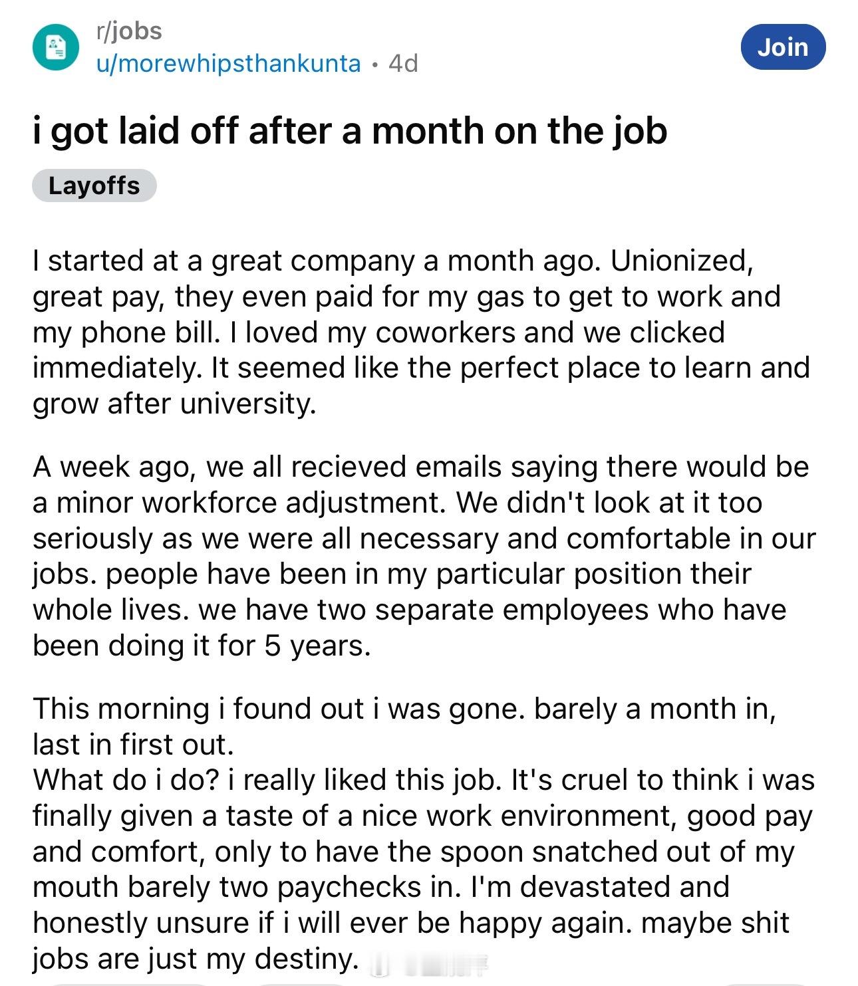The width and height of the screenshot is (858, 986).
Task: Select the Layoffs flair tag
Action: point(94,185)
